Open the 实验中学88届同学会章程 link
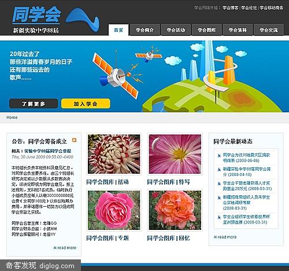 tap(48, 151)
